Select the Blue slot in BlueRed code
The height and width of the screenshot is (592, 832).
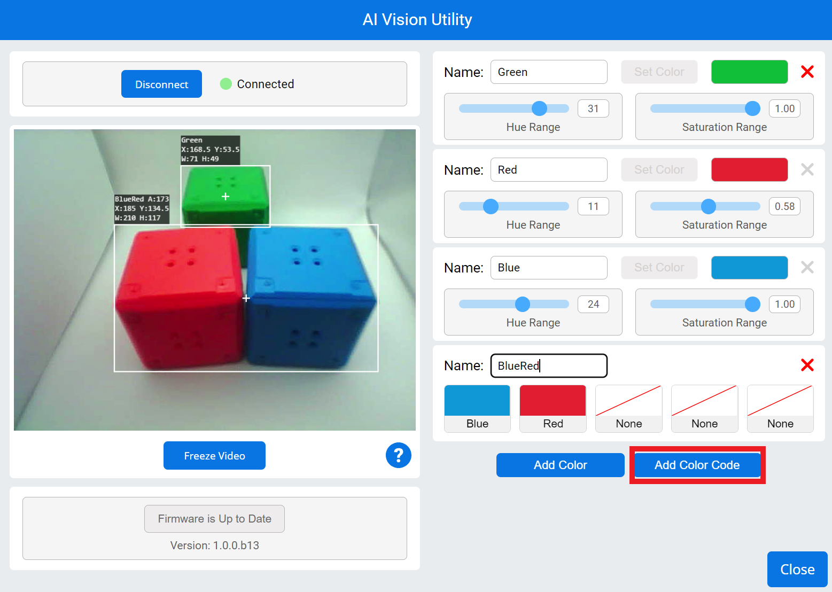coord(477,408)
